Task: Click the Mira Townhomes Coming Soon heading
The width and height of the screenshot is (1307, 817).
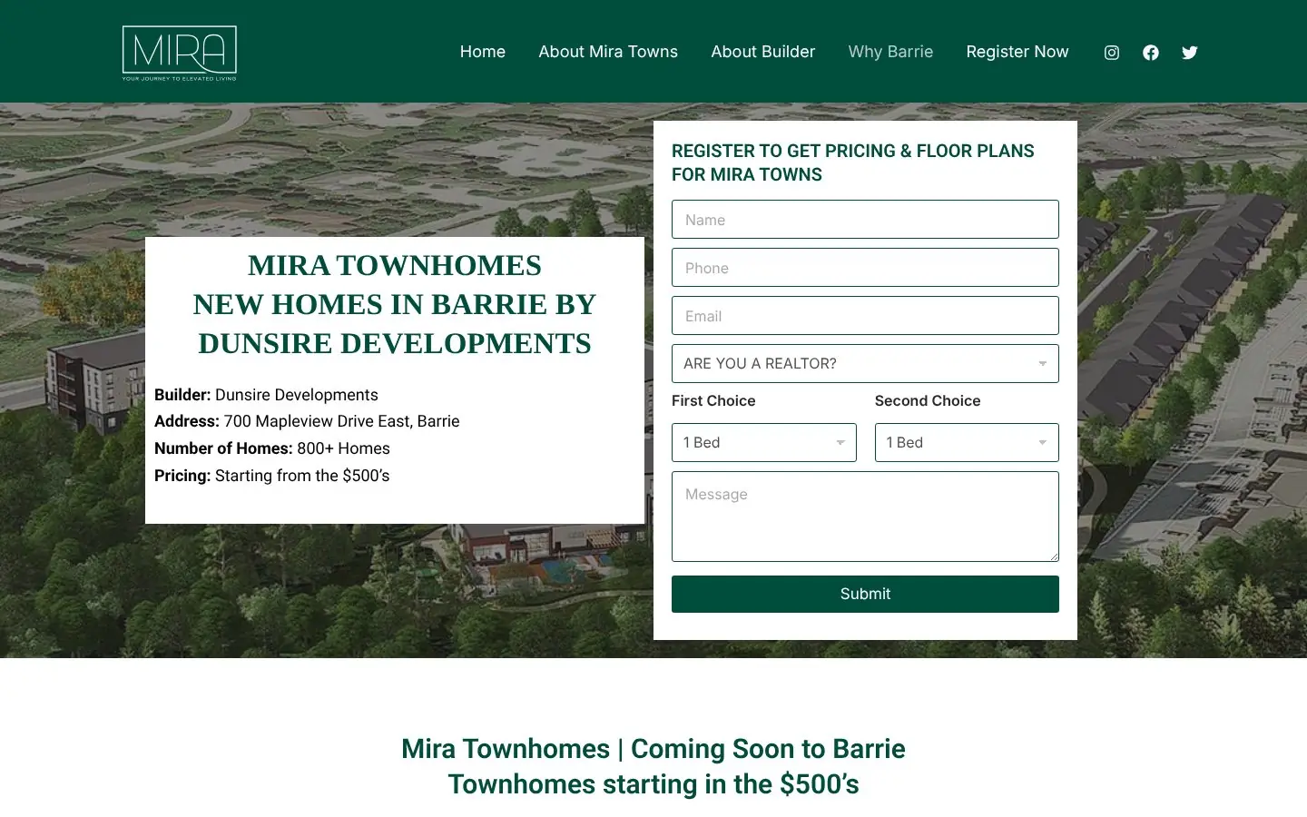Action: coord(653,766)
